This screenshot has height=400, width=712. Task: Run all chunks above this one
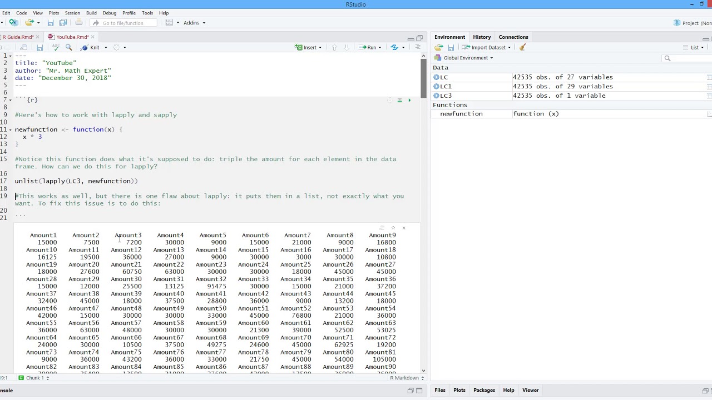click(x=399, y=101)
